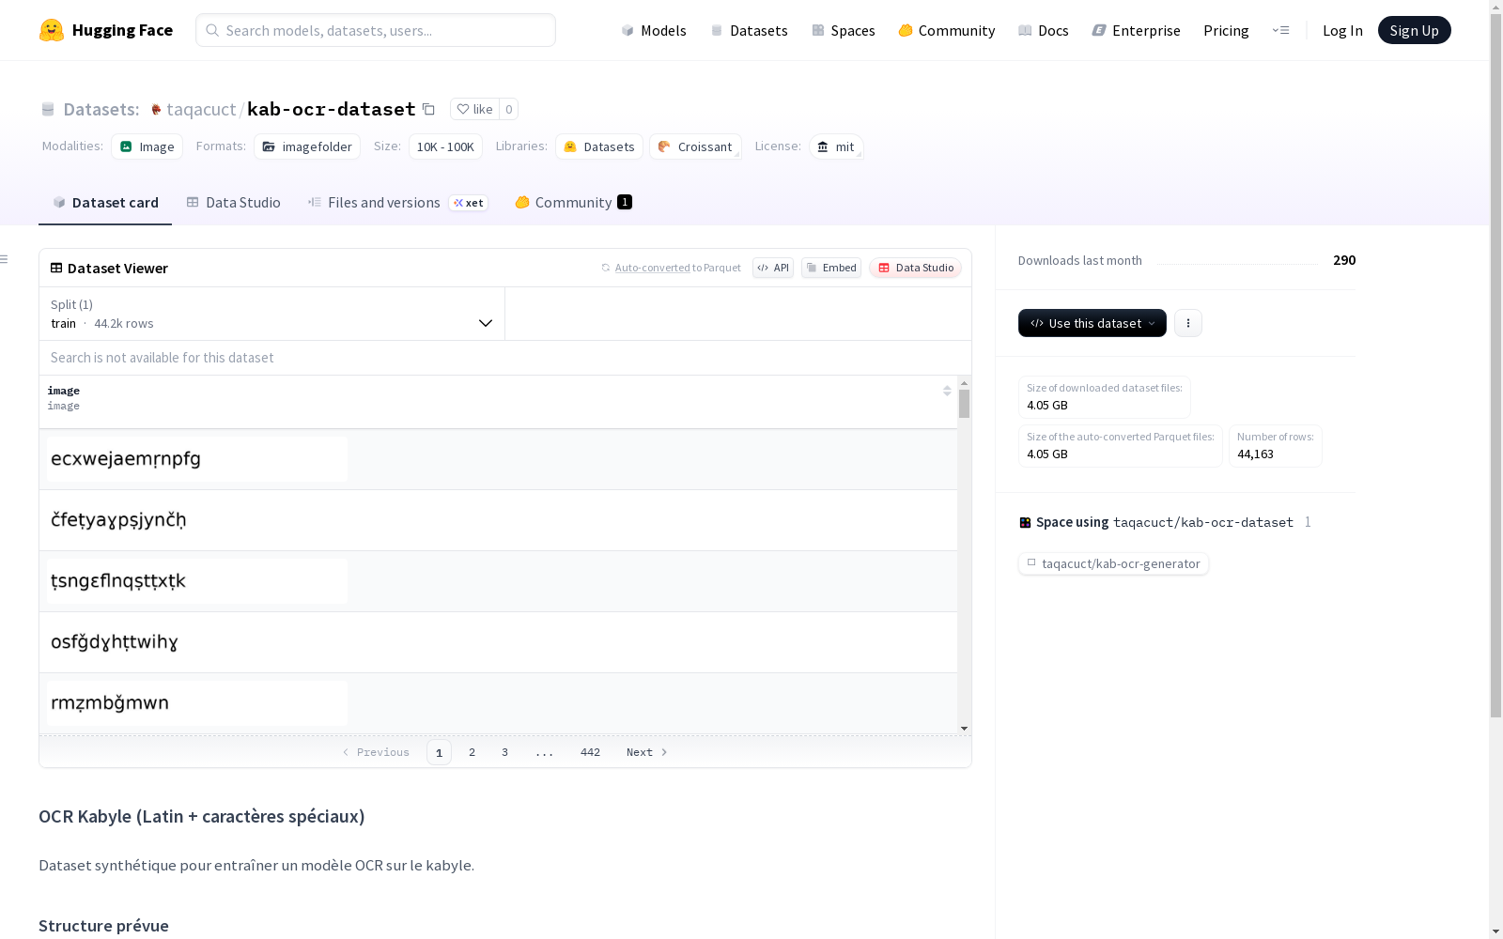Switch to the Data Studio tab
1503x939 pixels.
[234, 203]
